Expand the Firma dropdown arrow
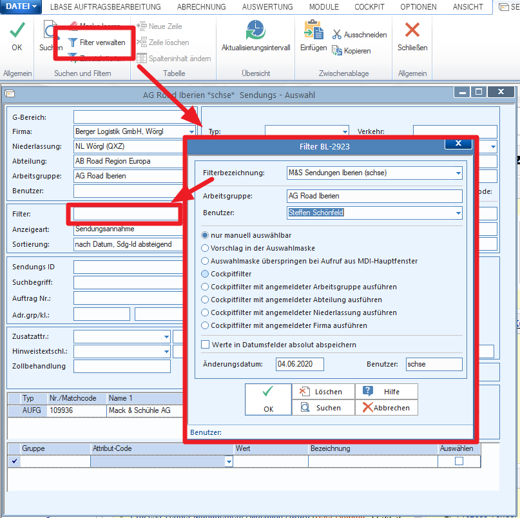This screenshot has height=518, width=520. [x=191, y=131]
